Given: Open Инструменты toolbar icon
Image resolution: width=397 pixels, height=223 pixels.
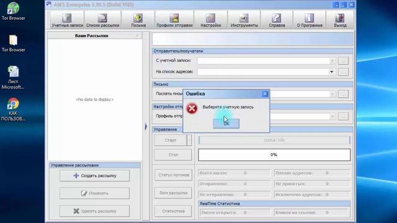Looking at the screenshot, I should pos(244,20).
